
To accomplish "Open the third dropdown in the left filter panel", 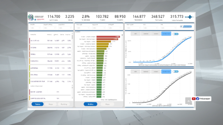I will pyautogui.click(x=65, y=28).
